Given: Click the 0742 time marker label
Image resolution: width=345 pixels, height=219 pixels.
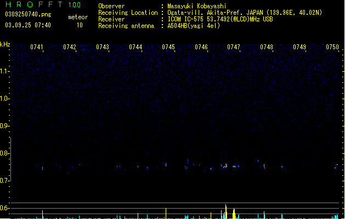Looking at the screenshot, I should click(x=70, y=47).
